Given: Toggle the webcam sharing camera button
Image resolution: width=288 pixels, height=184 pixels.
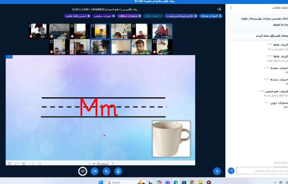Looking at the screenshot, I should (x=94, y=171).
